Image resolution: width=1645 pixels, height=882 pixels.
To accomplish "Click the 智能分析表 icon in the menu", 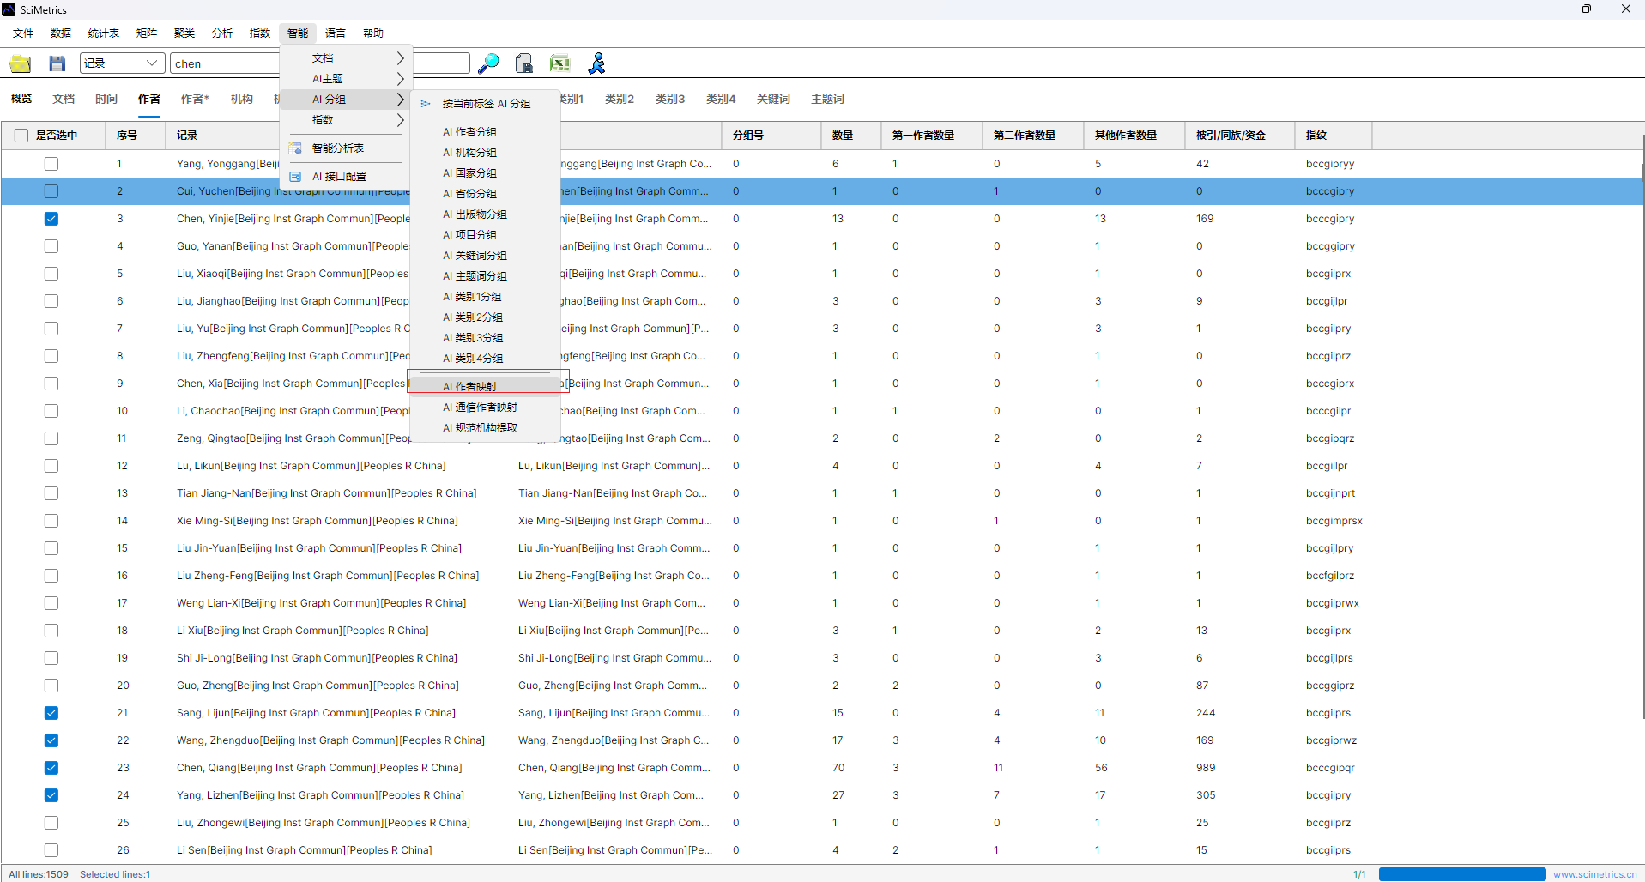I will coord(295,148).
